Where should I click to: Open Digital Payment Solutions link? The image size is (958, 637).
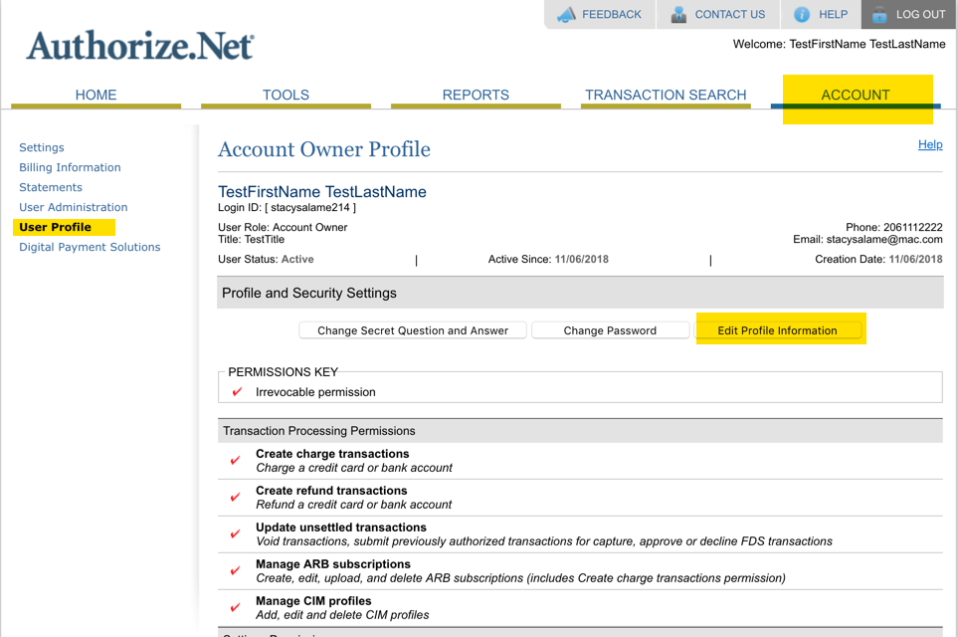tap(90, 247)
